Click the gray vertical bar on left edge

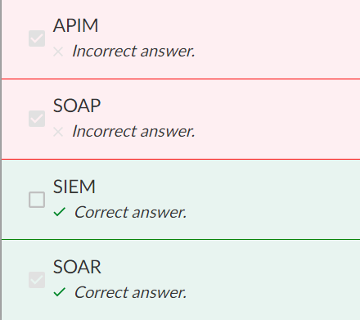click(x=1, y=160)
